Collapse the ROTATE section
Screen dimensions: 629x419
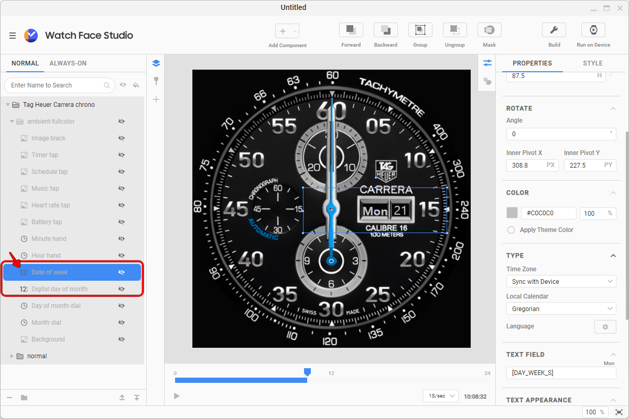(613, 108)
